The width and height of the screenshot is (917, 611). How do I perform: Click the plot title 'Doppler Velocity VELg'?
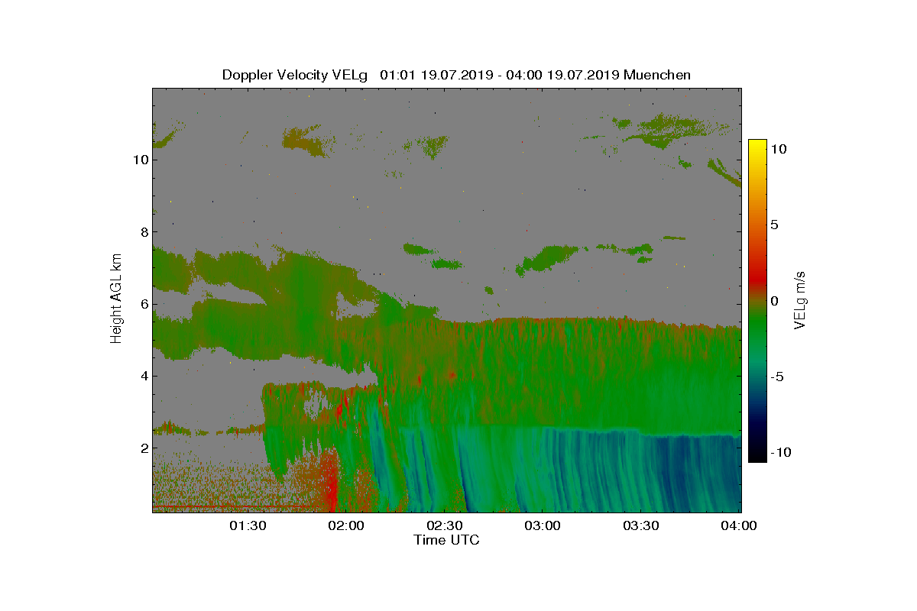coord(294,75)
